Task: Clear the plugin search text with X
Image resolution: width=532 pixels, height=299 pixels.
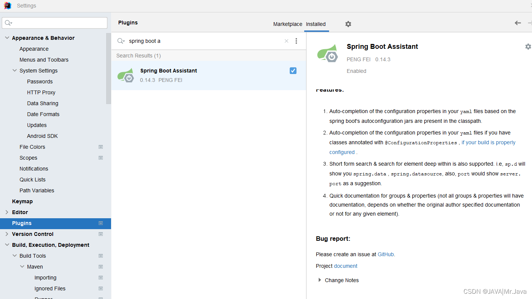Action: 287,41
